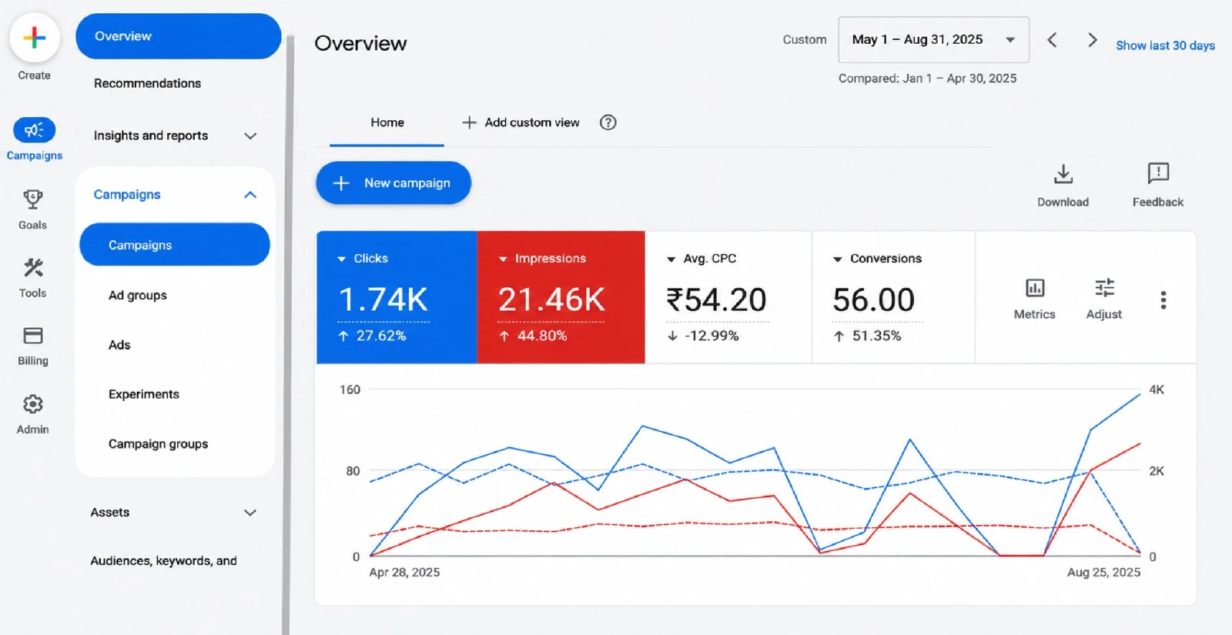Open the date range dropdown
The height and width of the screenshot is (635, 1232).
(x=933, y=40)
